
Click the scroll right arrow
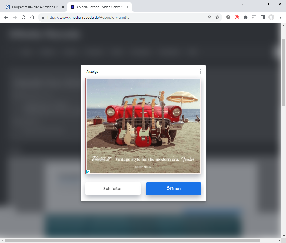pos(279,241)
